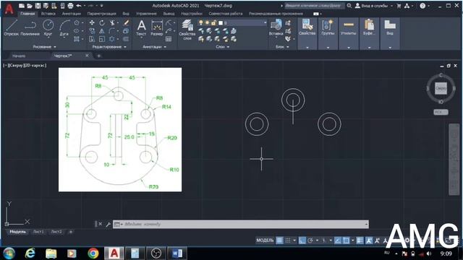Toggle snap mode dotted grid in status bar
463x260 pixels.
tap(288, 240)
